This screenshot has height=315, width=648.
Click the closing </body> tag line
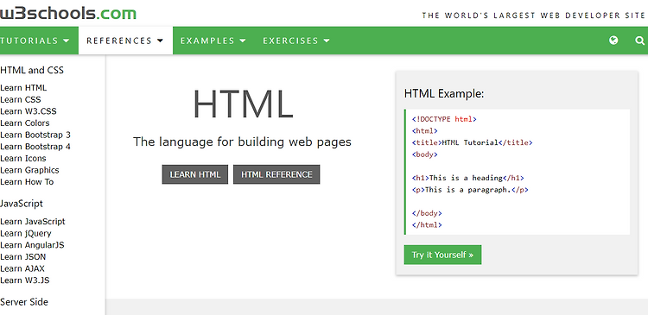coord(427,213)
